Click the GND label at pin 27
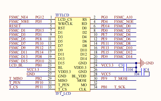161x101 pixels. pyautogui.click(x=31, y=74)
